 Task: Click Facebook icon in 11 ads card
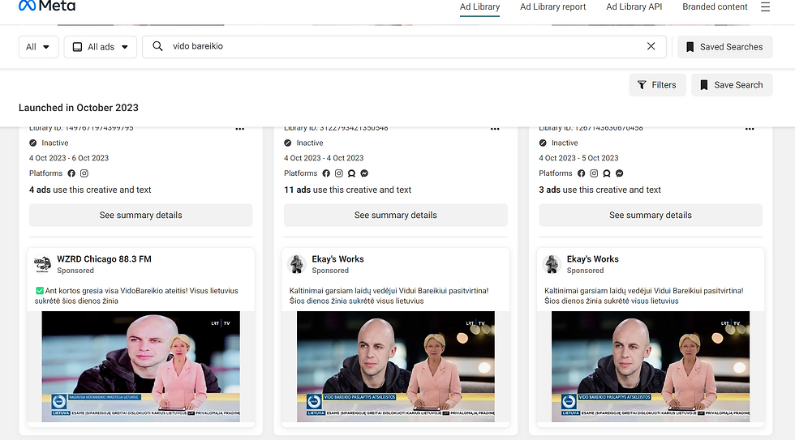click(x=326, y=173)
